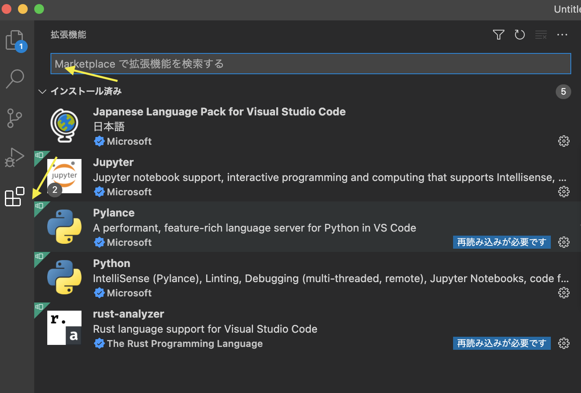The image size is (581, 393).
Task: Click IntelliSense (Pylance), Linting description text
Action: coord(331,278)
